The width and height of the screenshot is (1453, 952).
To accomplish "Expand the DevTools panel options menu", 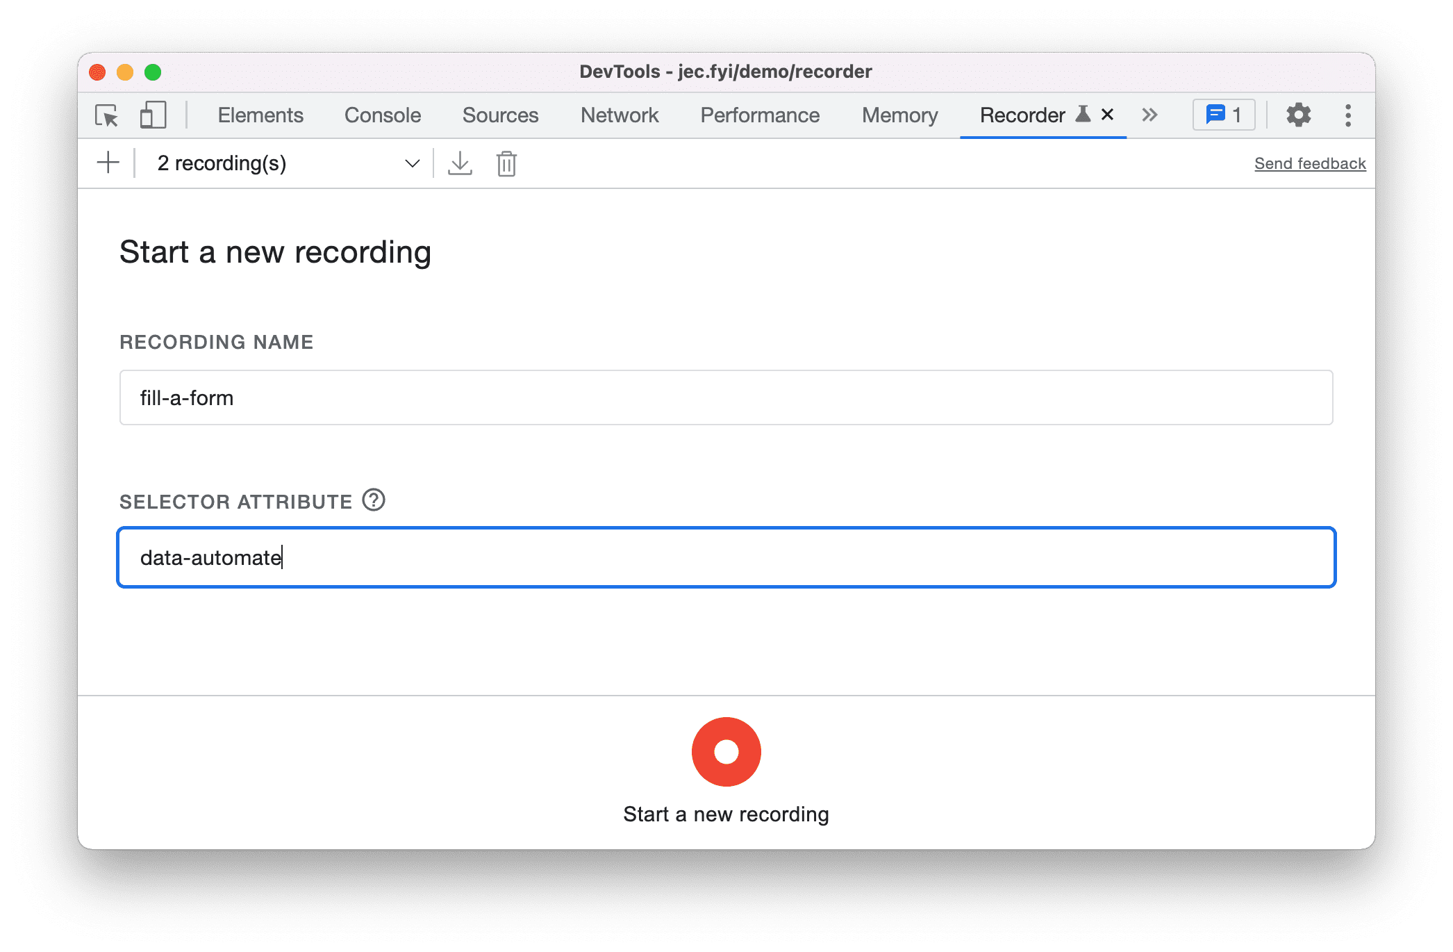I will (1348, 114).
